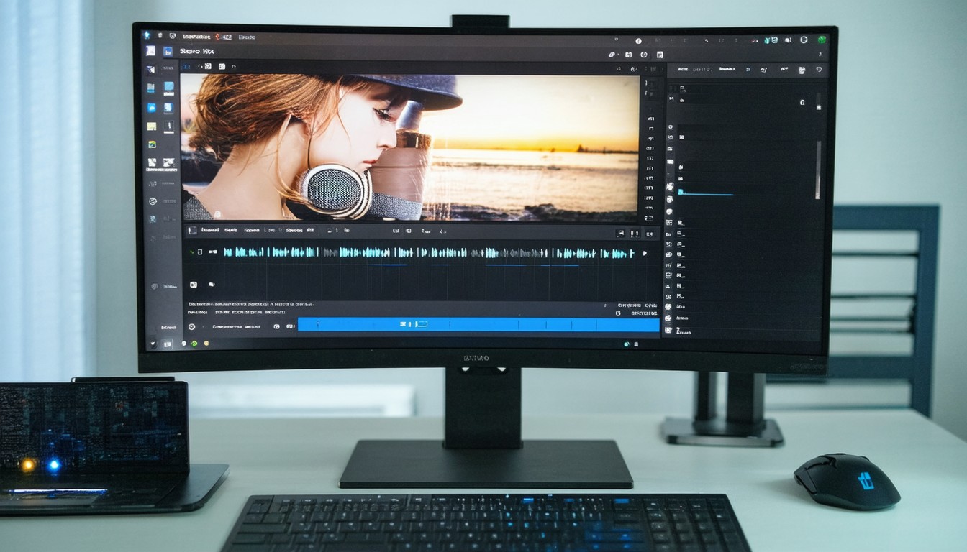This screenshot has height=552, width=967.
Task: Open the clock icon in the upper toolbar
Action: click(643, 55)
